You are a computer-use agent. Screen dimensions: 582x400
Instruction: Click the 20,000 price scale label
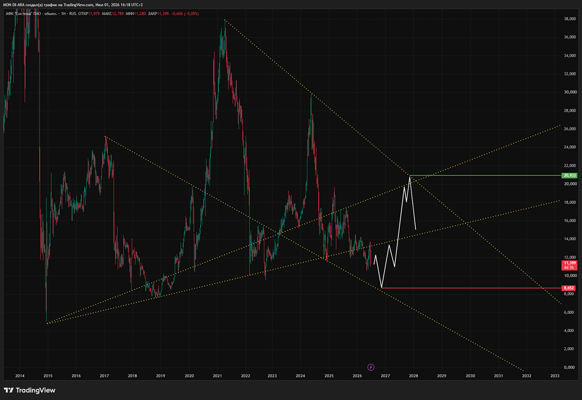point(570,184)
